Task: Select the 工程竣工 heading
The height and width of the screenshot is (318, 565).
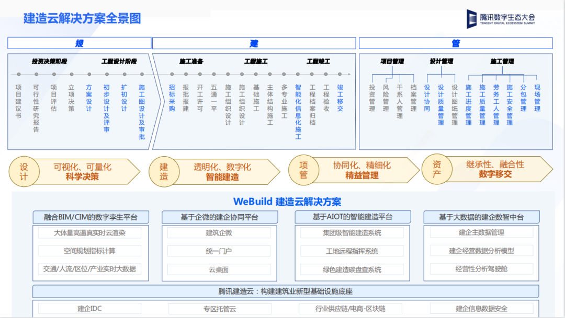Action: pyautogui.click(x=319, y=62)
